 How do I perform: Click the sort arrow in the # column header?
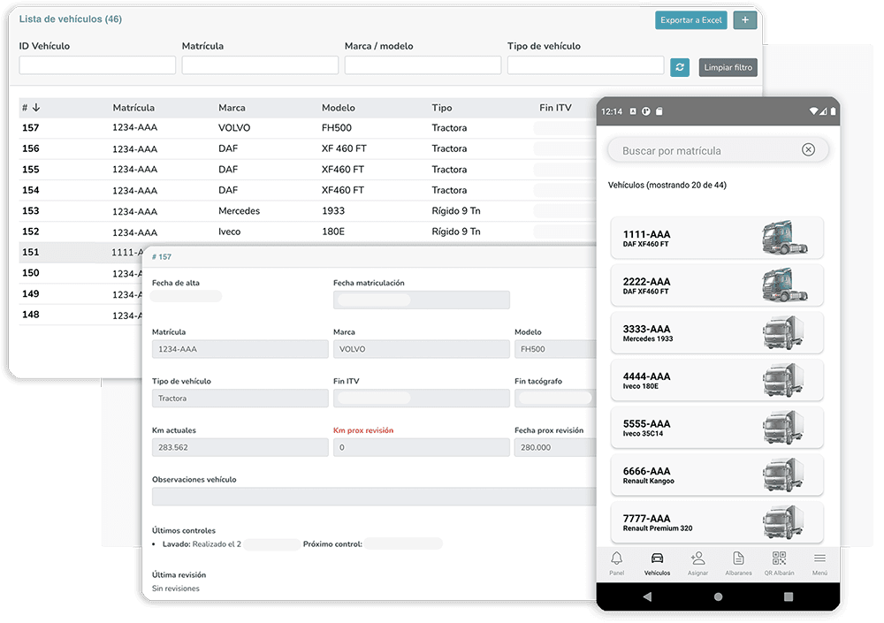click(x=36, y=107)
